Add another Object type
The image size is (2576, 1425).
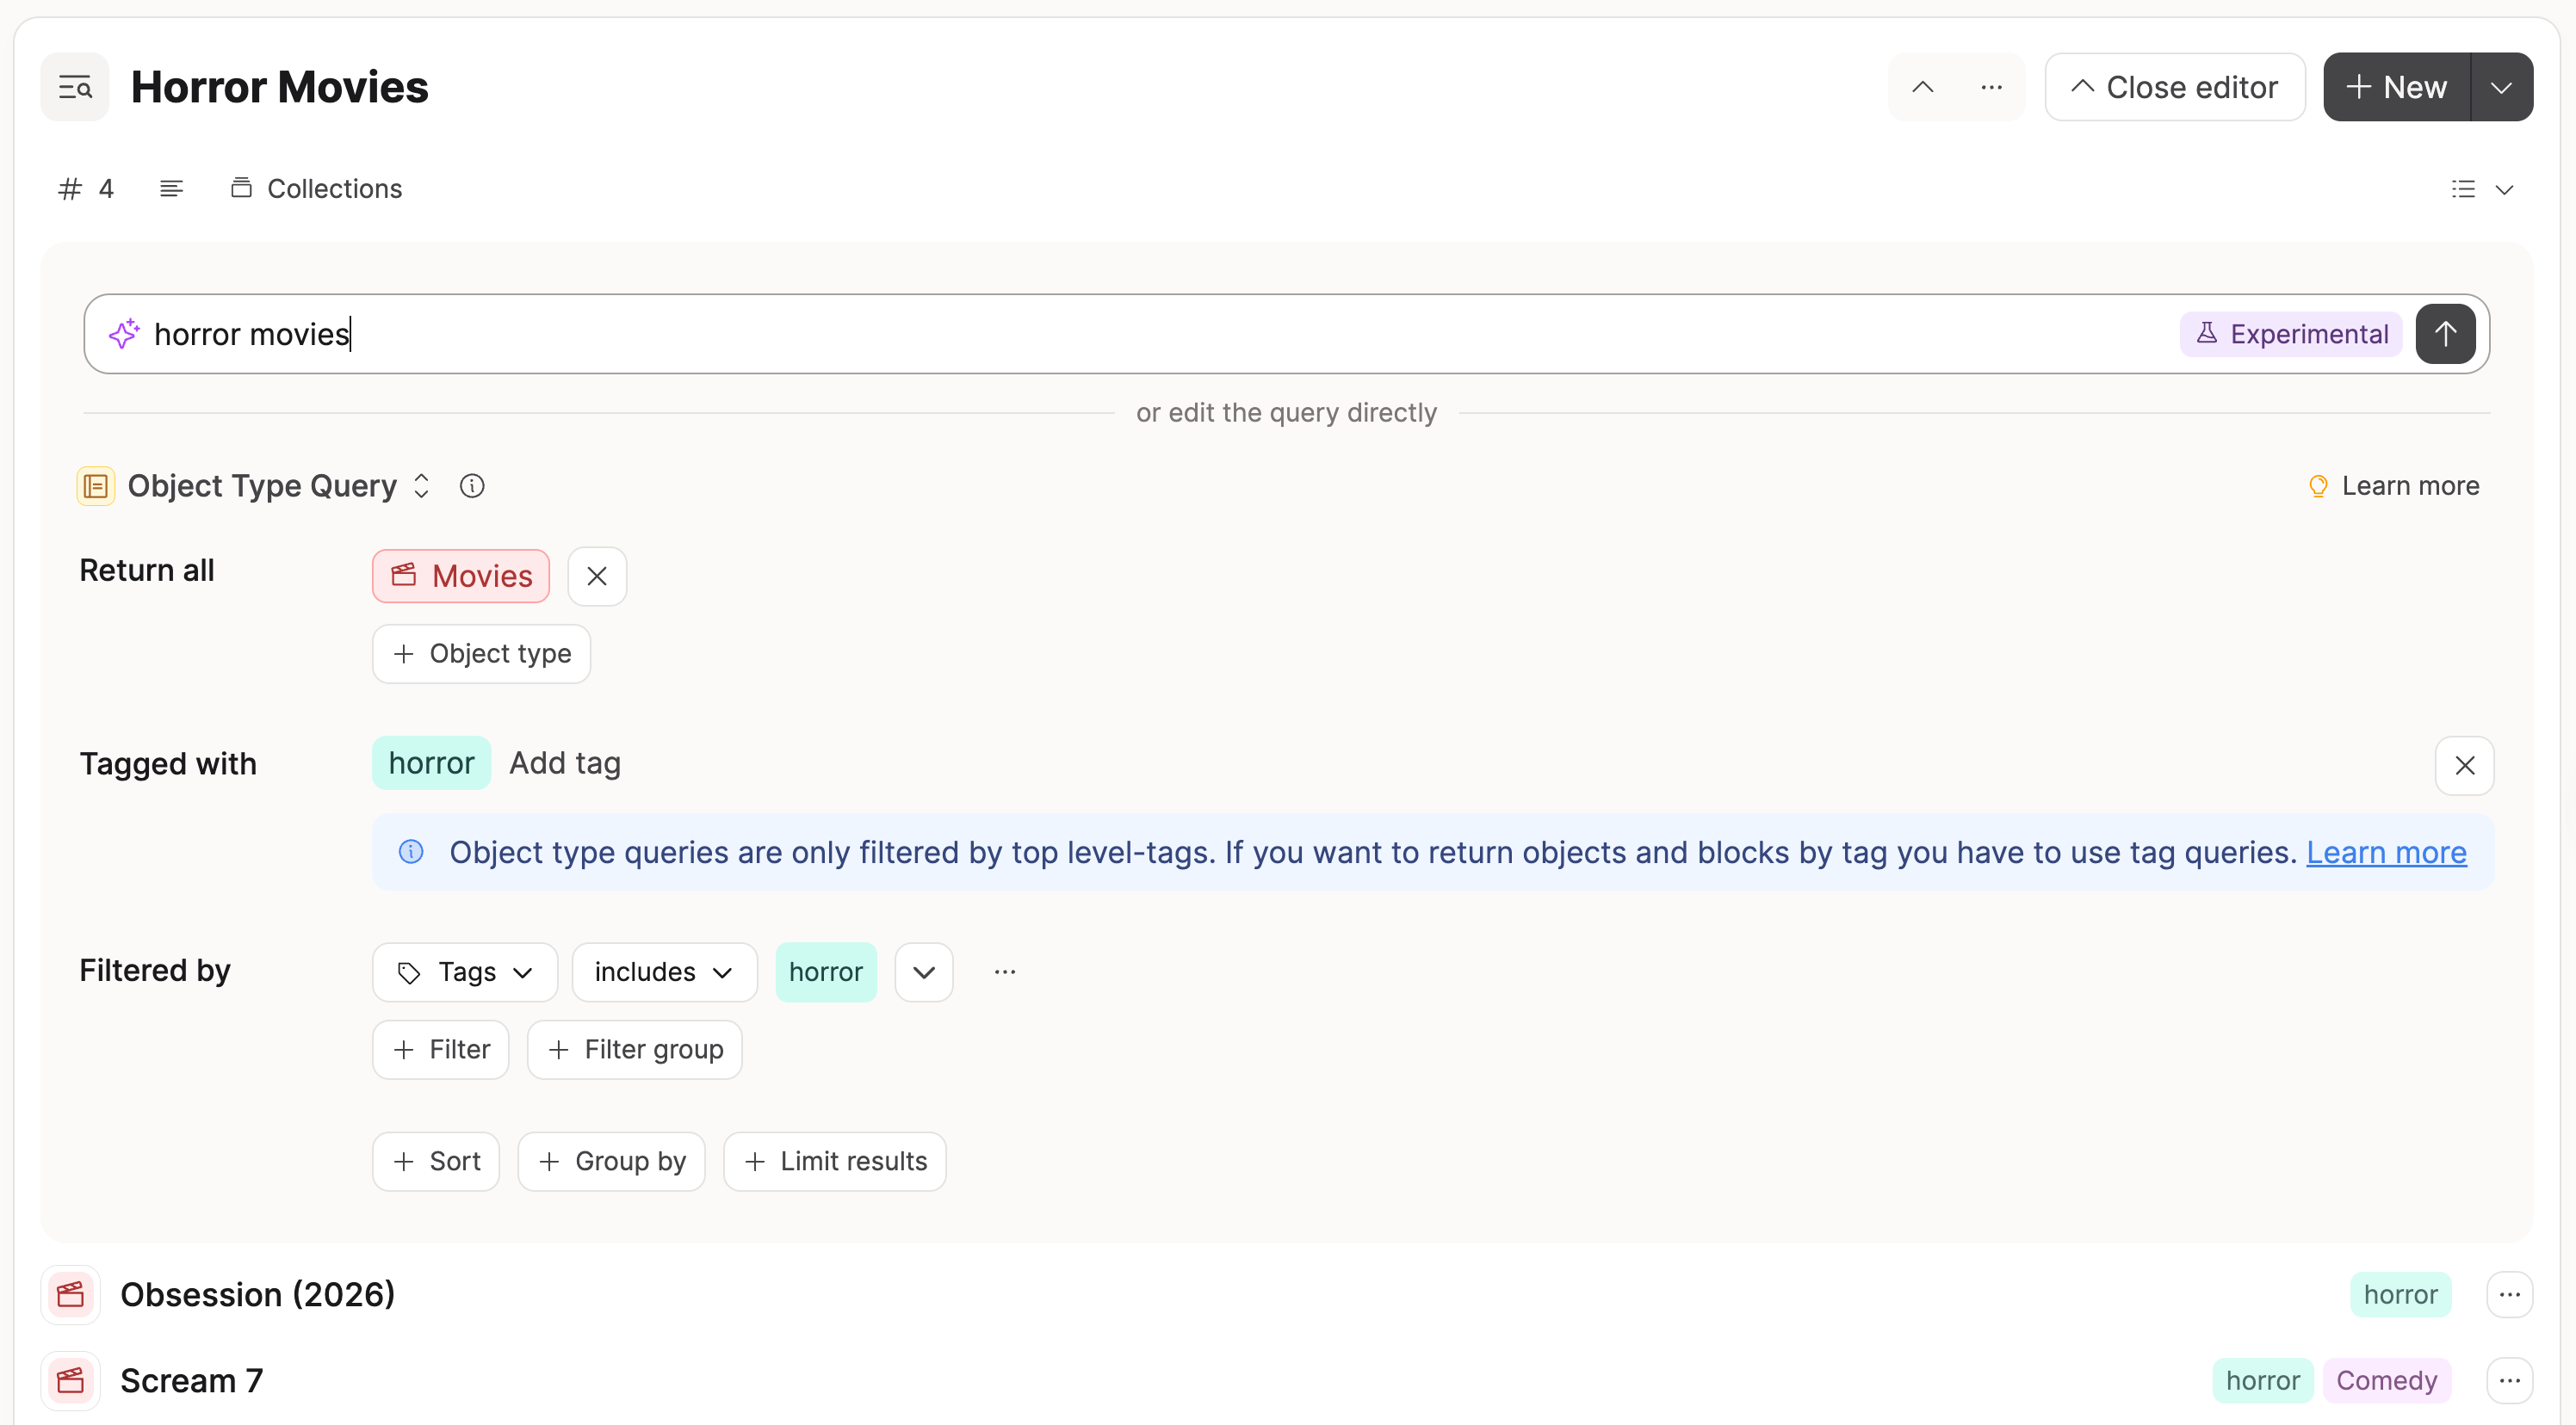pyautogui.click(x=482, y=655)
